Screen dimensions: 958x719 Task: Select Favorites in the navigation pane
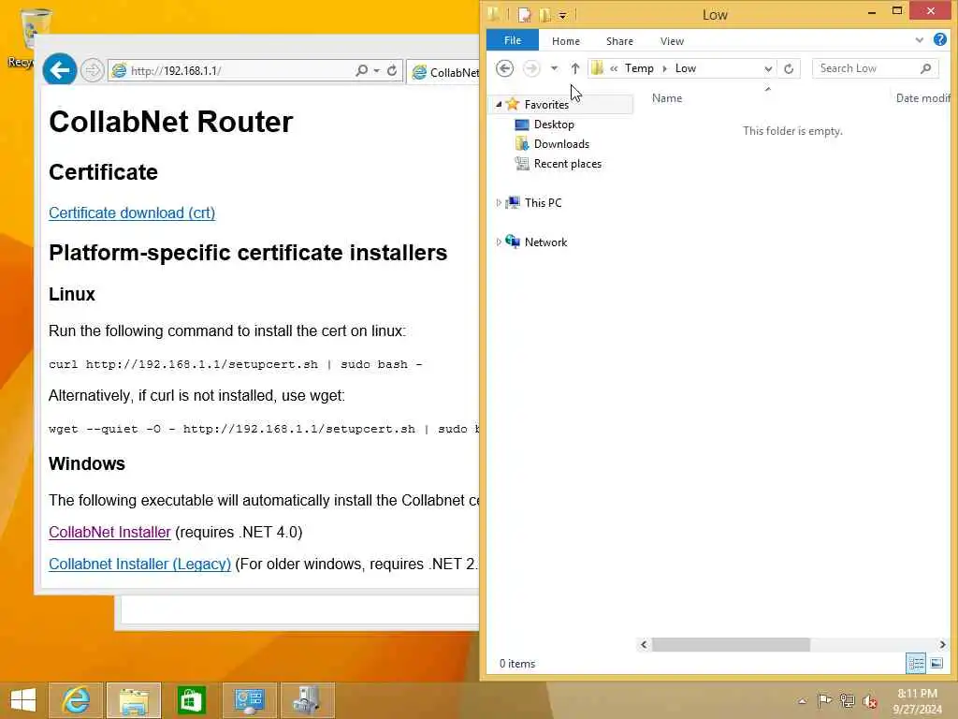tap(546, 105)
